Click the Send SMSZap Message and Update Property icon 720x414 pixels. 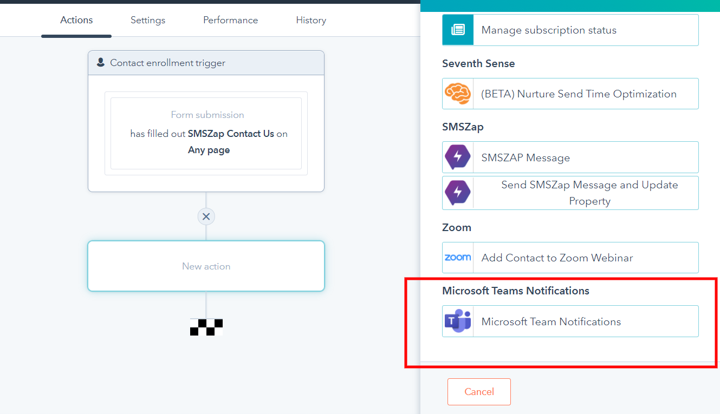(458, 193)
